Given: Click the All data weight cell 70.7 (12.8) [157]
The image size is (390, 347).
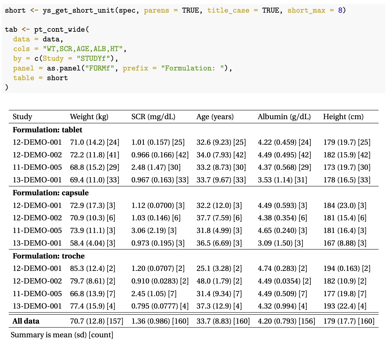Looking at the screenshot, I should [97, 321].
